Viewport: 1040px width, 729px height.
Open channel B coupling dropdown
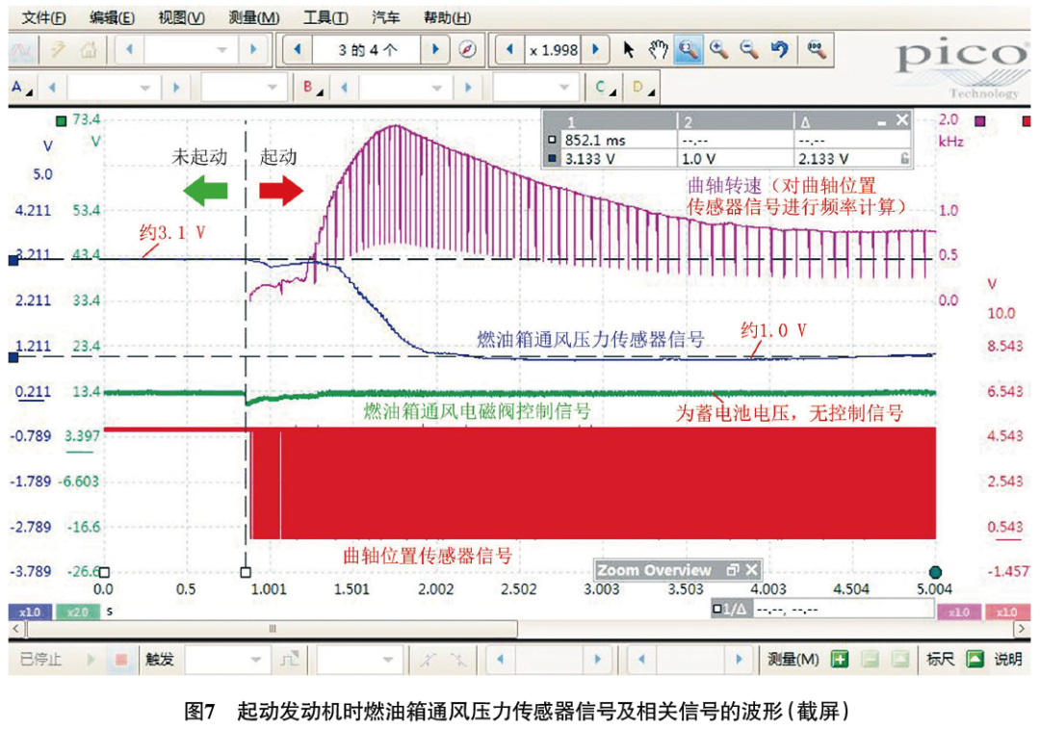(x=535, y=88)
